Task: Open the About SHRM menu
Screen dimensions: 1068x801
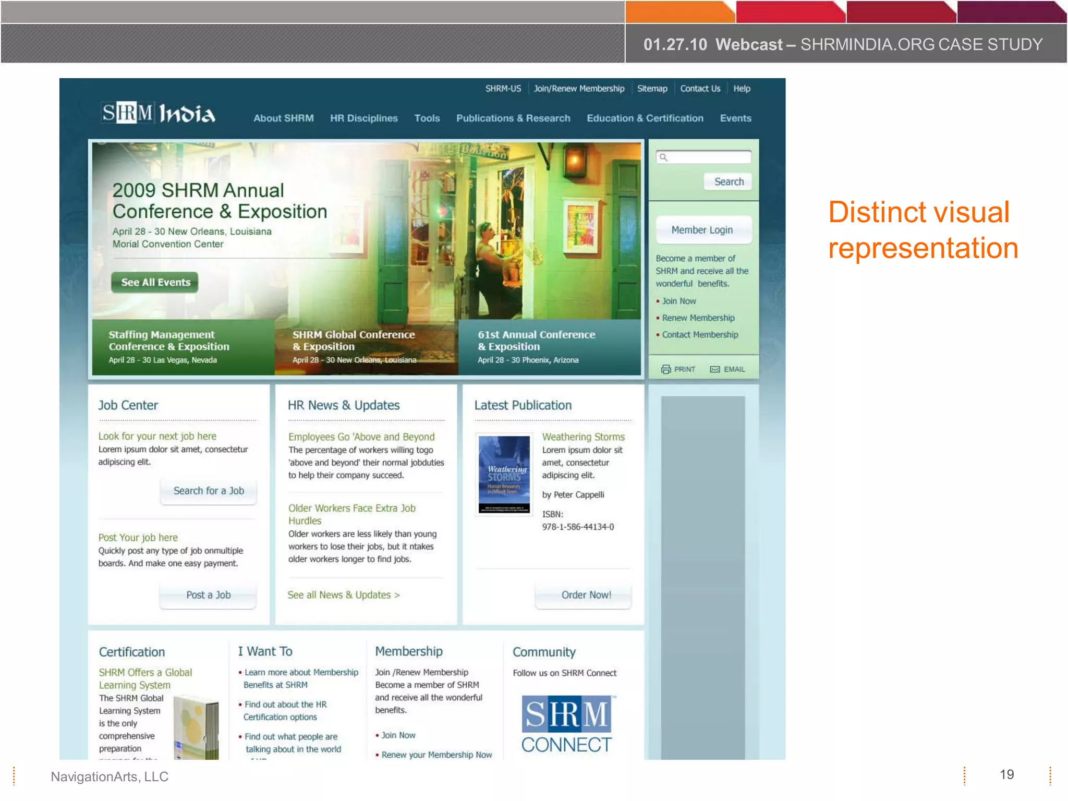Action: point(284,118)
